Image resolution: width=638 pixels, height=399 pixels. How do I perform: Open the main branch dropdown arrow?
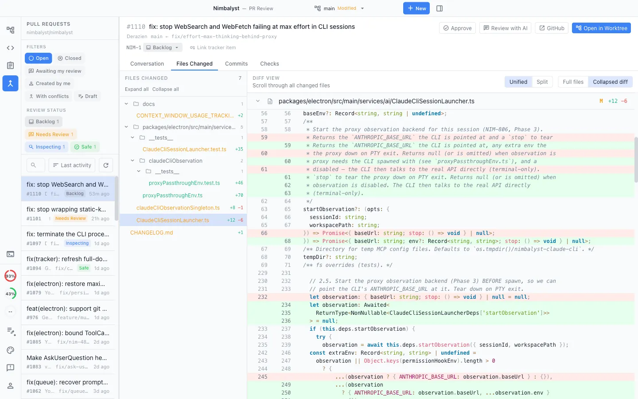[x=362, y=8]
